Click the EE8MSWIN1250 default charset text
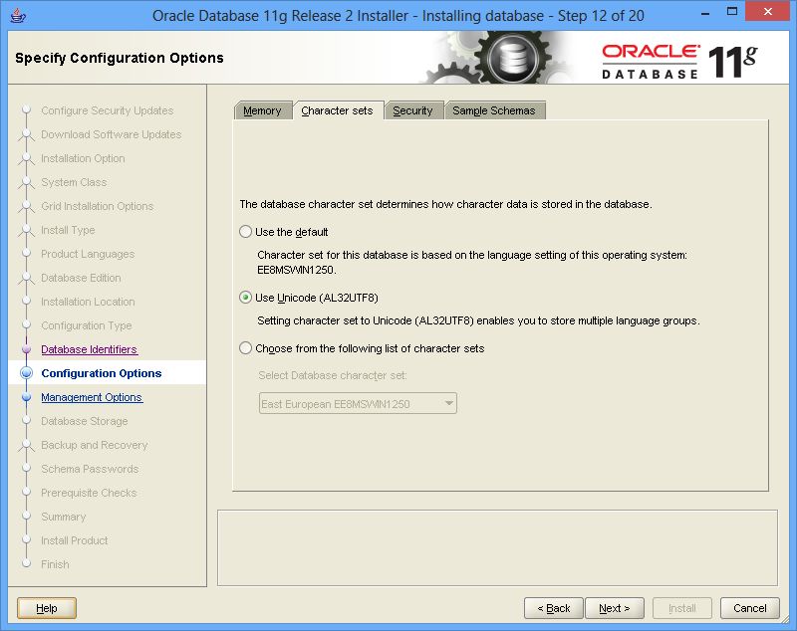 pos(297,270)
